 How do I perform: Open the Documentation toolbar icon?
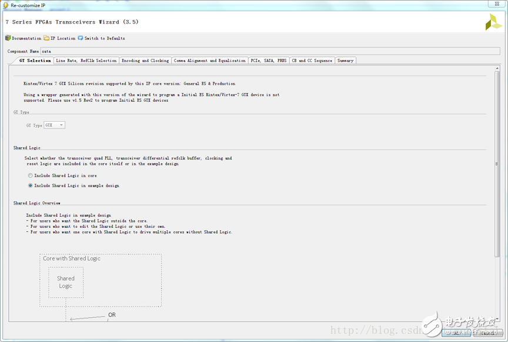coord(8,38)
